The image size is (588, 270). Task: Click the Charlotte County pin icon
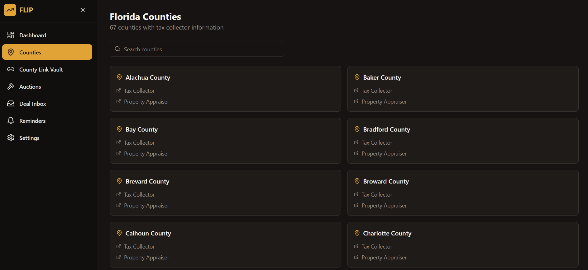click(x=357, y=233)
